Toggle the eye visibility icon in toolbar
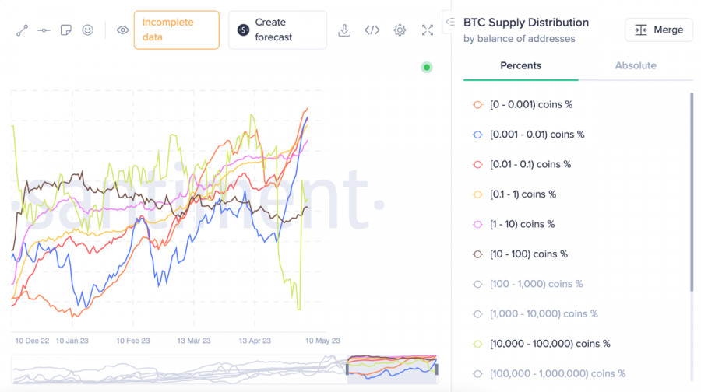Viewport: 701px width, 392px height. (x=122, y=30)
